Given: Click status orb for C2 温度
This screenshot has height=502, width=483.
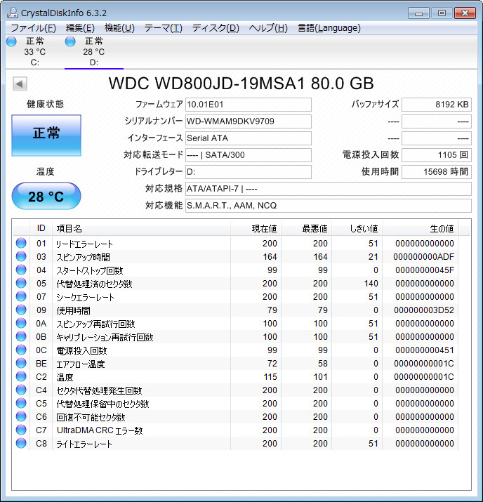Looking at the screenshot, I should point(21,376).
